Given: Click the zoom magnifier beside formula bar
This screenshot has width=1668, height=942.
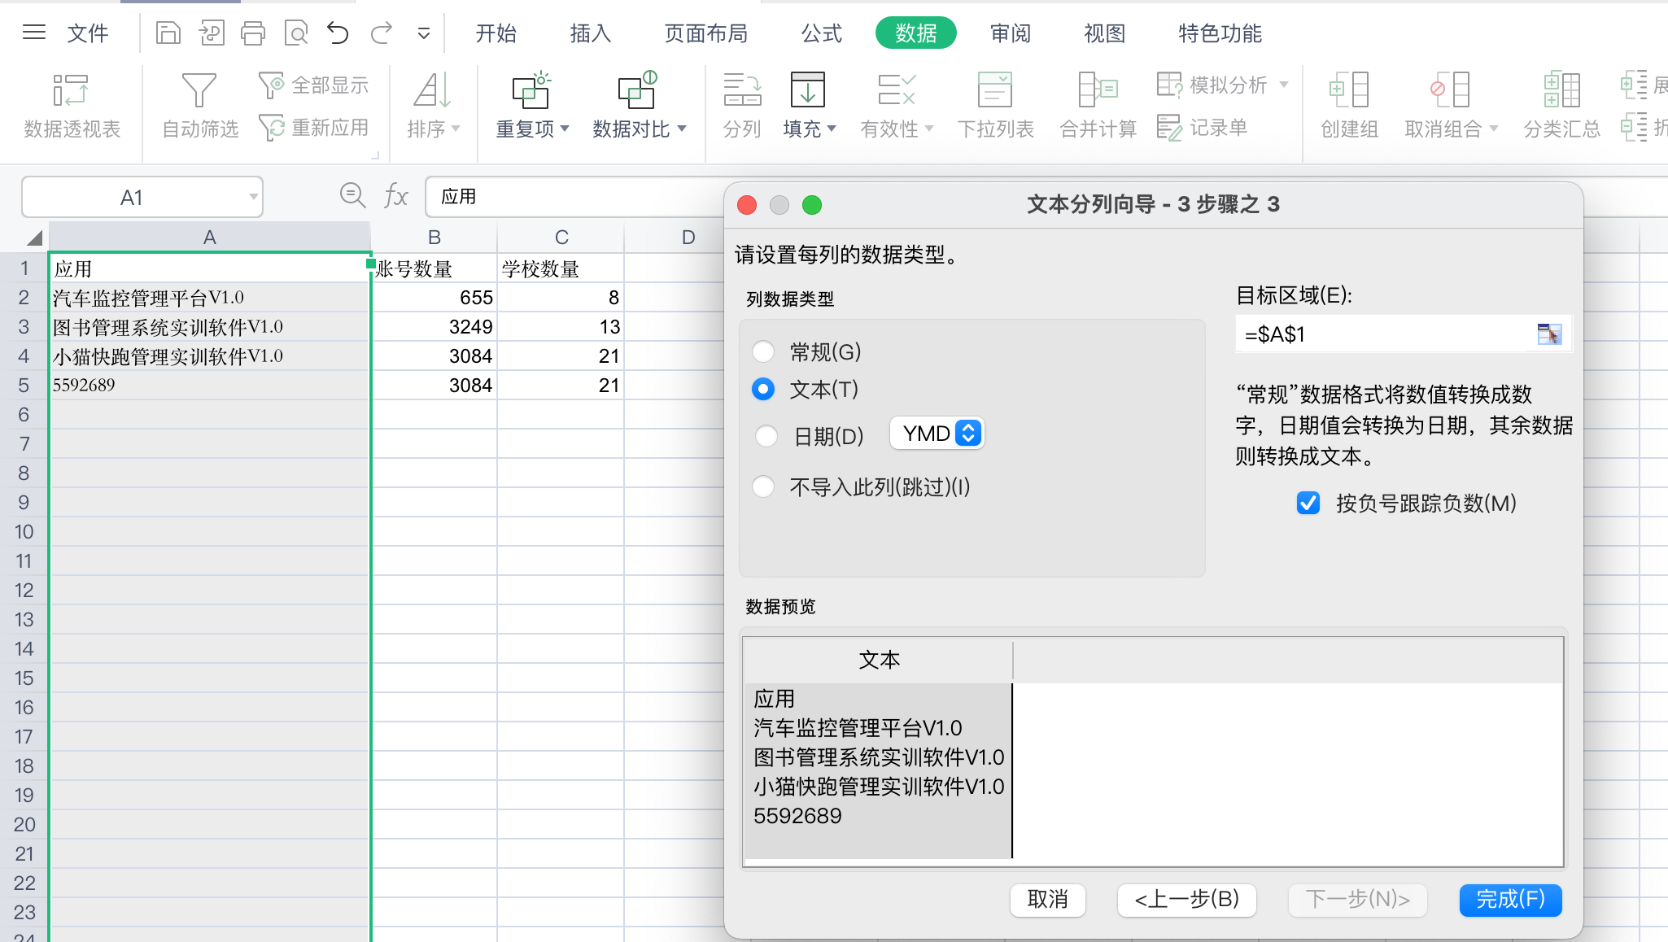Looking at the screenshot, I should [x=352, y=195].
